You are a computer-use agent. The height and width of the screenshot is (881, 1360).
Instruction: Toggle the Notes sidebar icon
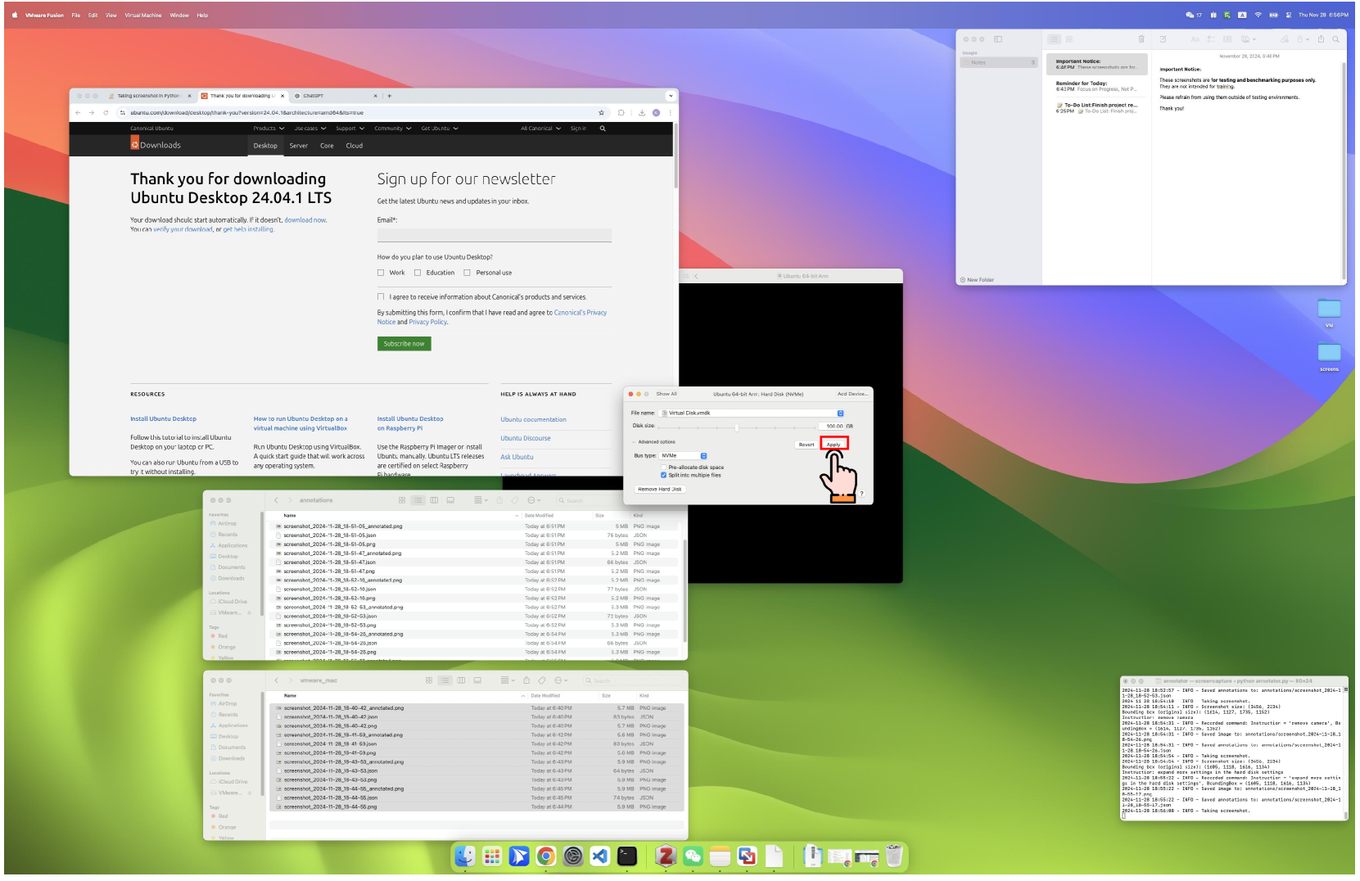tap(998, 39)
